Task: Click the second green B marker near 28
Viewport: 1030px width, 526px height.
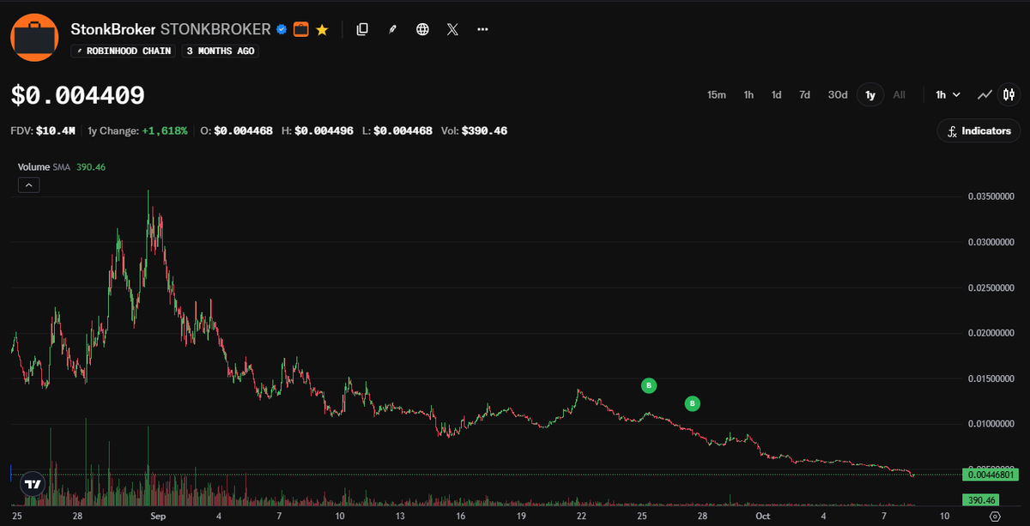Action: pos(693,403)
